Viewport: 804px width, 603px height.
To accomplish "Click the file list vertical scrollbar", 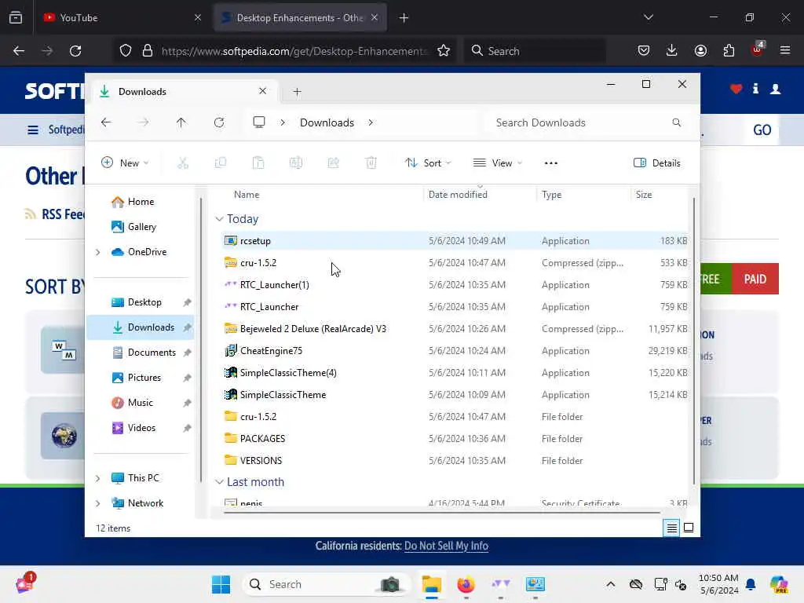I will 694,341.
